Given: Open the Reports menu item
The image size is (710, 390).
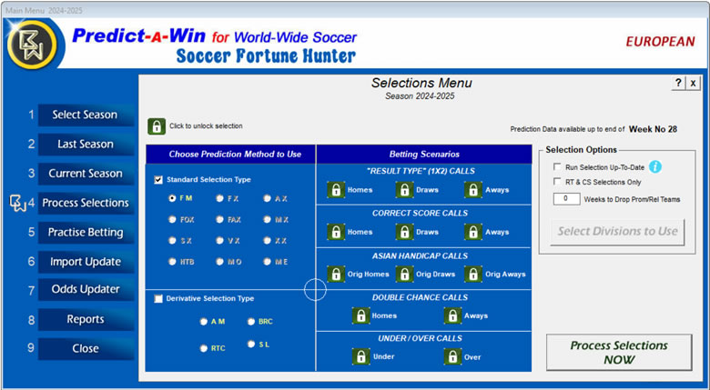Looking at the screenshot, I should (x=86, y=319).
